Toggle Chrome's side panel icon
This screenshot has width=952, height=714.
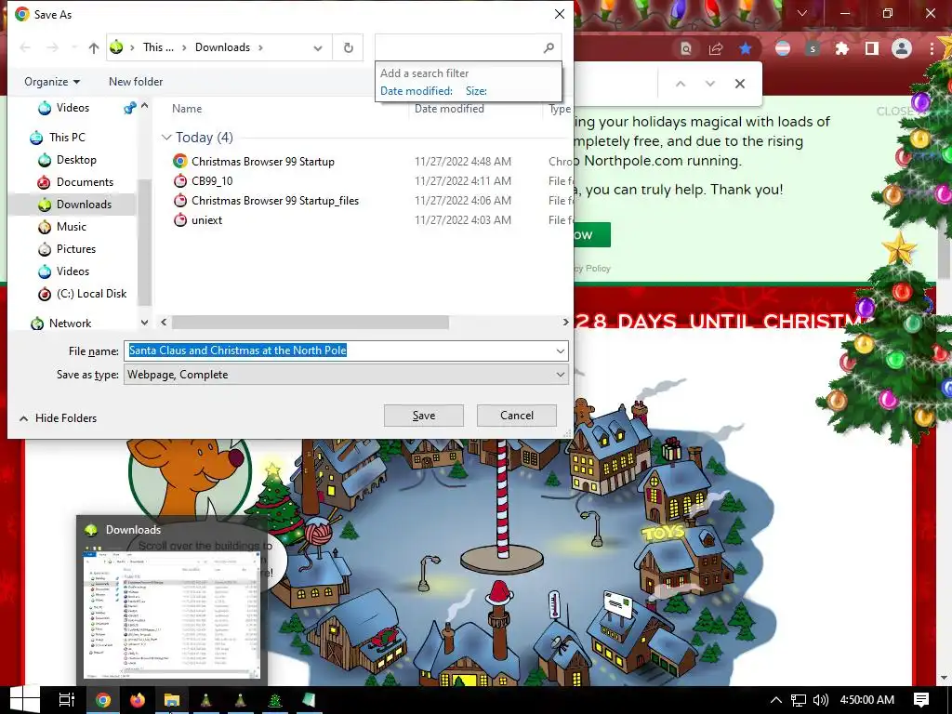coord(872,48)
